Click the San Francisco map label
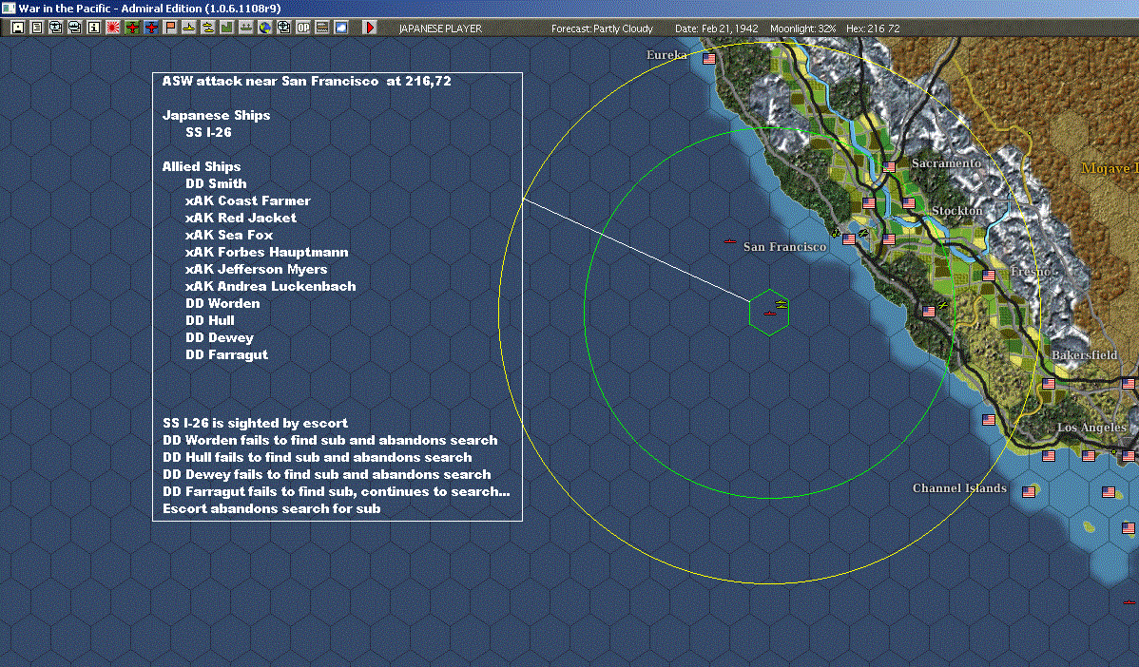1139x667 pixels. pyautogui.click(x=784, y=247)
